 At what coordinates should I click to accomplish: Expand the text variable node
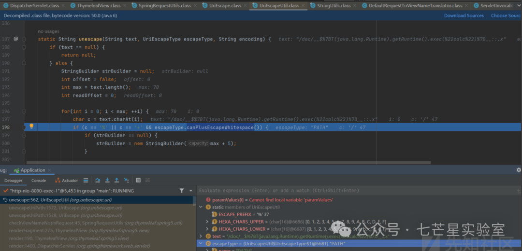tap(201, 237)
